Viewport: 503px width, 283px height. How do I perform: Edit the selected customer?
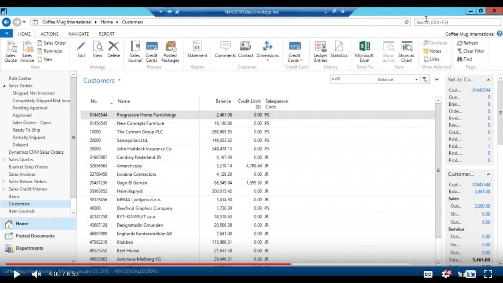pos(81,49)
